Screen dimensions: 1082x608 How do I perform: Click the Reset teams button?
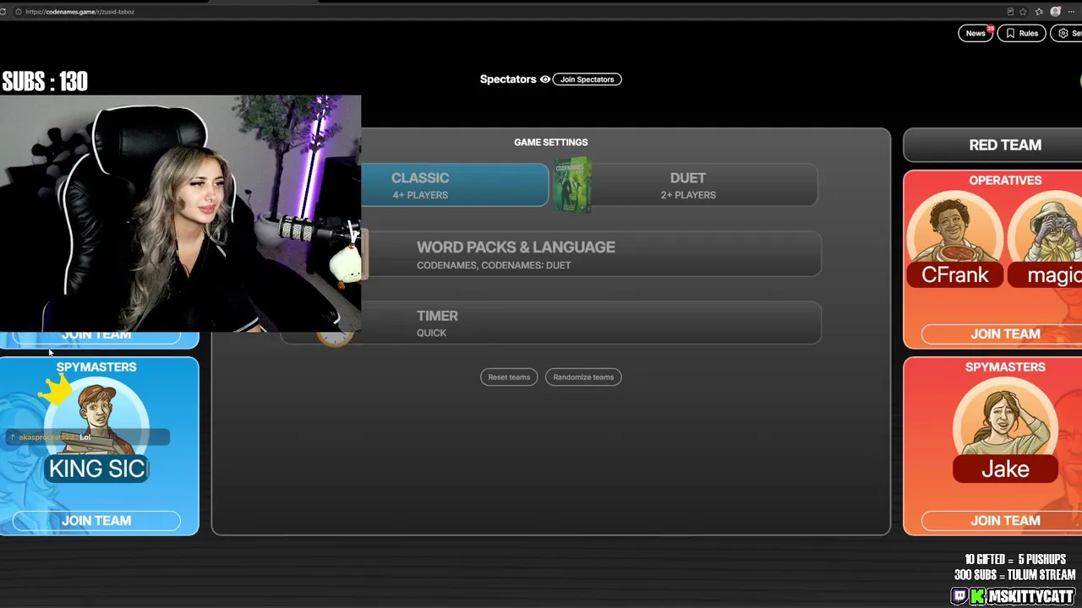(509, 377)
